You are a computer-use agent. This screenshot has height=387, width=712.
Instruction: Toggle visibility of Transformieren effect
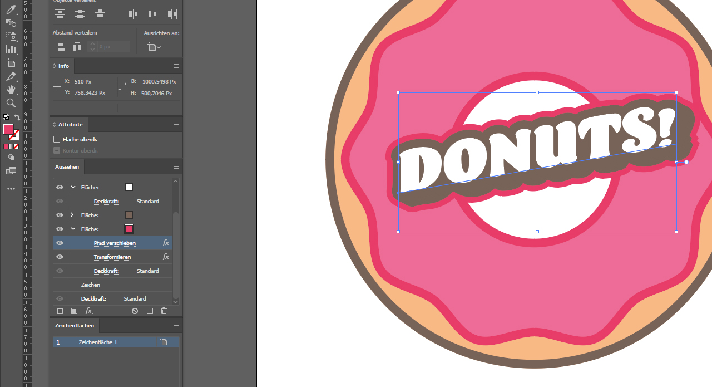click(60, 257)
